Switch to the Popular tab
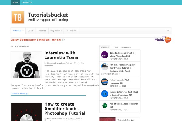Screen dimensions: 182x121 [105, 47]
